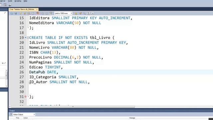Click AUTO_INCREMENT on line 15
The width and height of the screenshot is (213, 120).
click(x=114, y=18)
